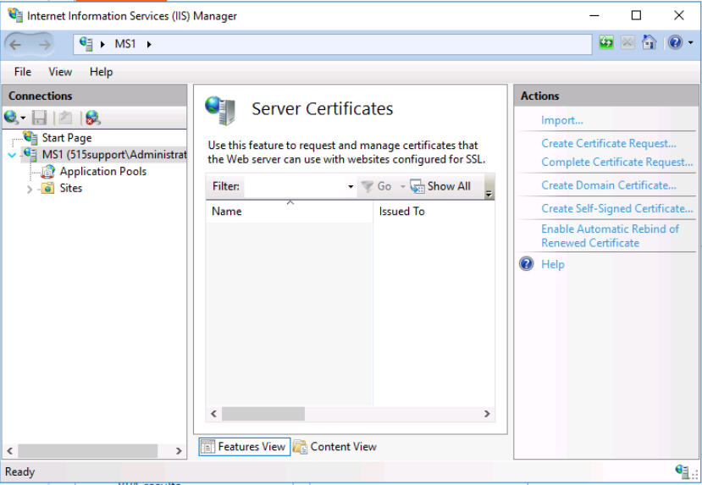Viewport: 702px width, 485px height.
Task: Click the Up folder icon in Connections
Action: click(x=65, y=118)
